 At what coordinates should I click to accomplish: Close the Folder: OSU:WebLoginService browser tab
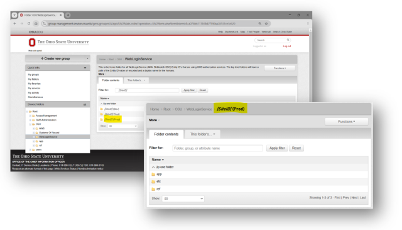click(x=60, y=15)
